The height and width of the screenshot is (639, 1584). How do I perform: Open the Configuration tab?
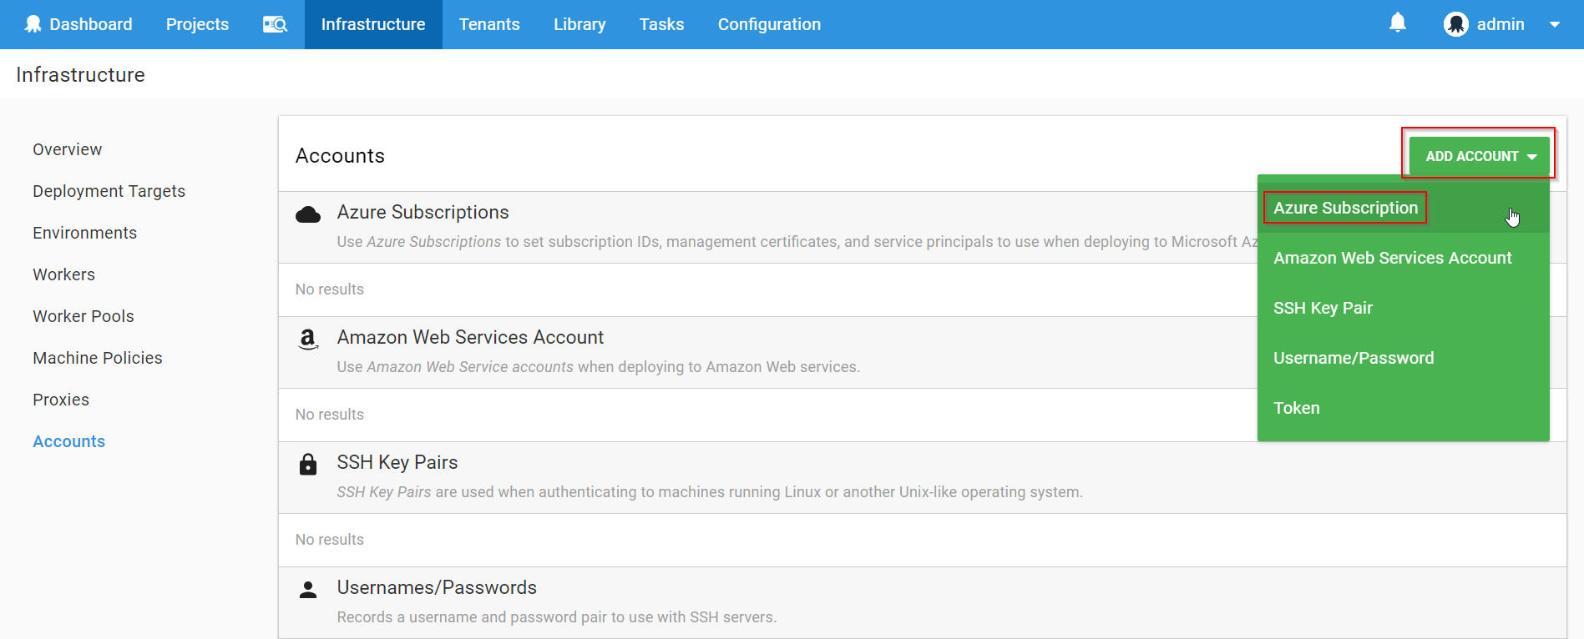pyautogui.click(x=769, y=24)
